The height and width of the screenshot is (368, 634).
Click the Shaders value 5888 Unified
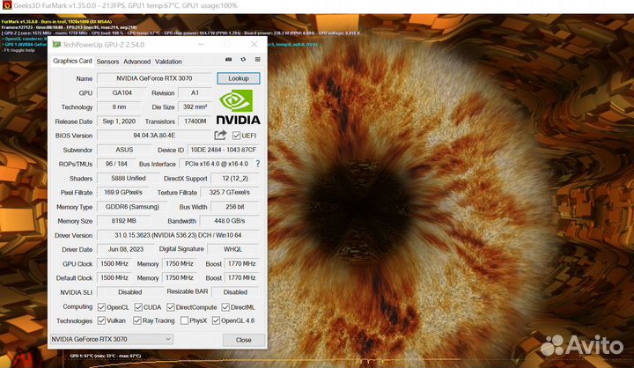click(128, 178)
